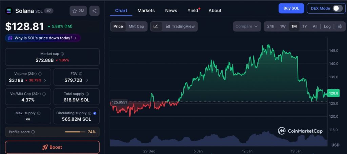Select the line chart icon
The height and width of the screenshot is (154, 347).
156,26
